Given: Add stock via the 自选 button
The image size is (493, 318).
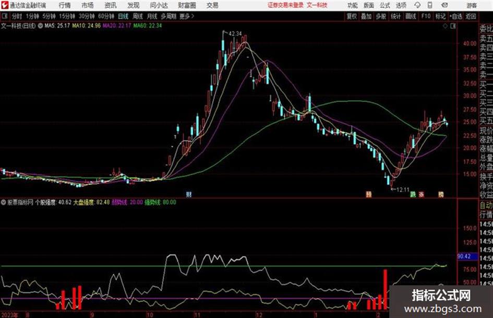Looking at the screenshot, I should click(455, 16).
